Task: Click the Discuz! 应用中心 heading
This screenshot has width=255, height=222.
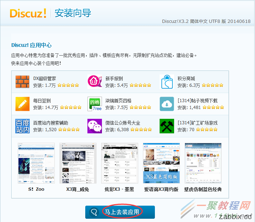Action: click(x=32, y=45)
